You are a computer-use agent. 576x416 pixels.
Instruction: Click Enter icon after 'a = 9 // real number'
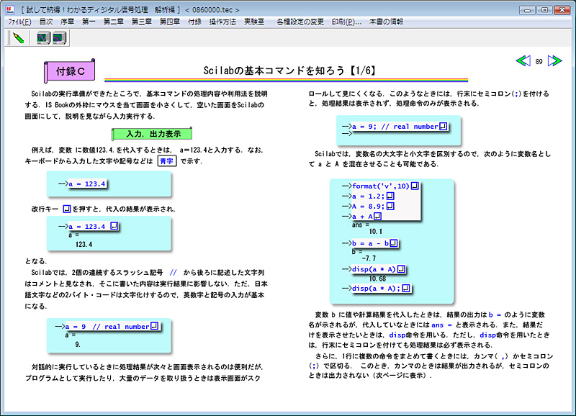pyautogui.click(x=155, y=326)
